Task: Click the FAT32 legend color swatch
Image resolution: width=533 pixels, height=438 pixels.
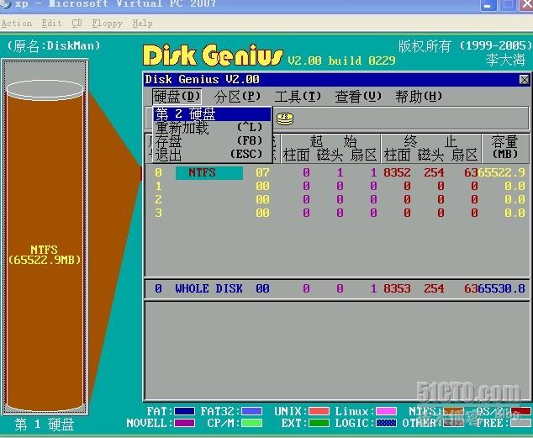Action: 252,411
